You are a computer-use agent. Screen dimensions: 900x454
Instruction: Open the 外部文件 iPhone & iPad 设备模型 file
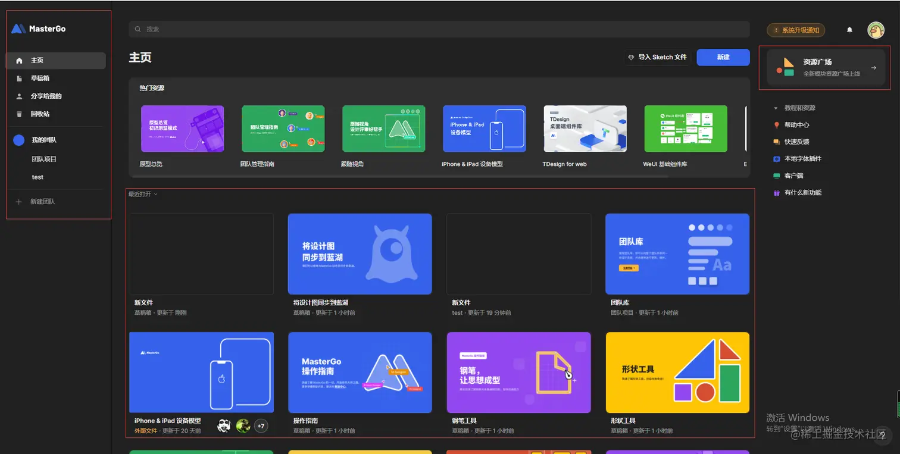(x=201, y=372)
